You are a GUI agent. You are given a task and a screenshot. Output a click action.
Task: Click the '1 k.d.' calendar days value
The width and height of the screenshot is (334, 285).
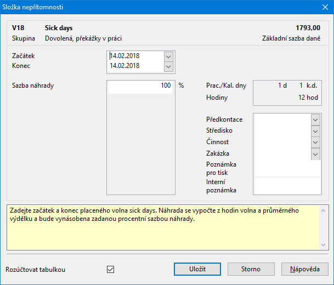pyautogui.click(x=308, y=86)
